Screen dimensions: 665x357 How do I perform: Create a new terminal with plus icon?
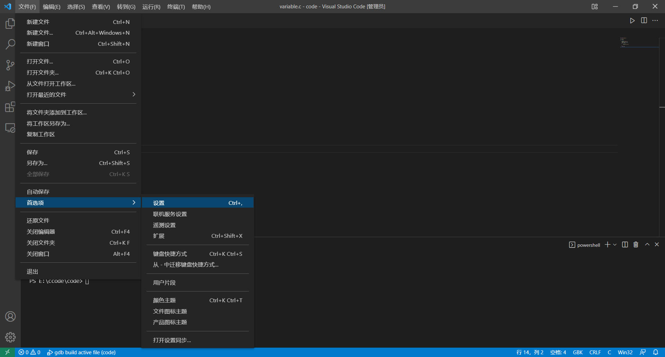(608, 245)
